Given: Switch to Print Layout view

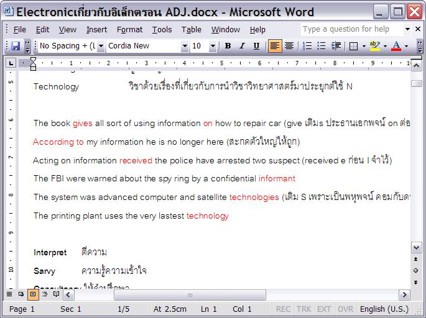Looking at the screenshot, I should pyautogui.click(x=33, y=294).
